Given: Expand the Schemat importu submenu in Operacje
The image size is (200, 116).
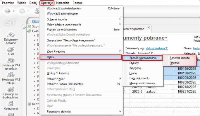Looking at the screenshot, I should point(81,19).
